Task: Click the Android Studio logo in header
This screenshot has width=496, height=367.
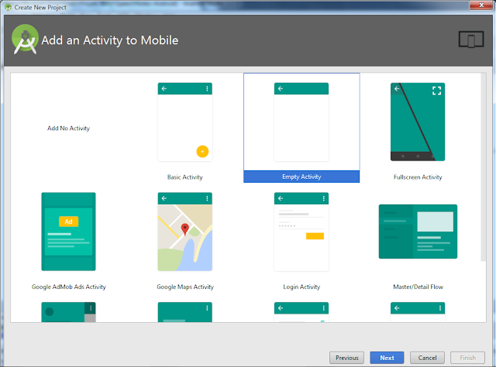Action: click(25, 39)
